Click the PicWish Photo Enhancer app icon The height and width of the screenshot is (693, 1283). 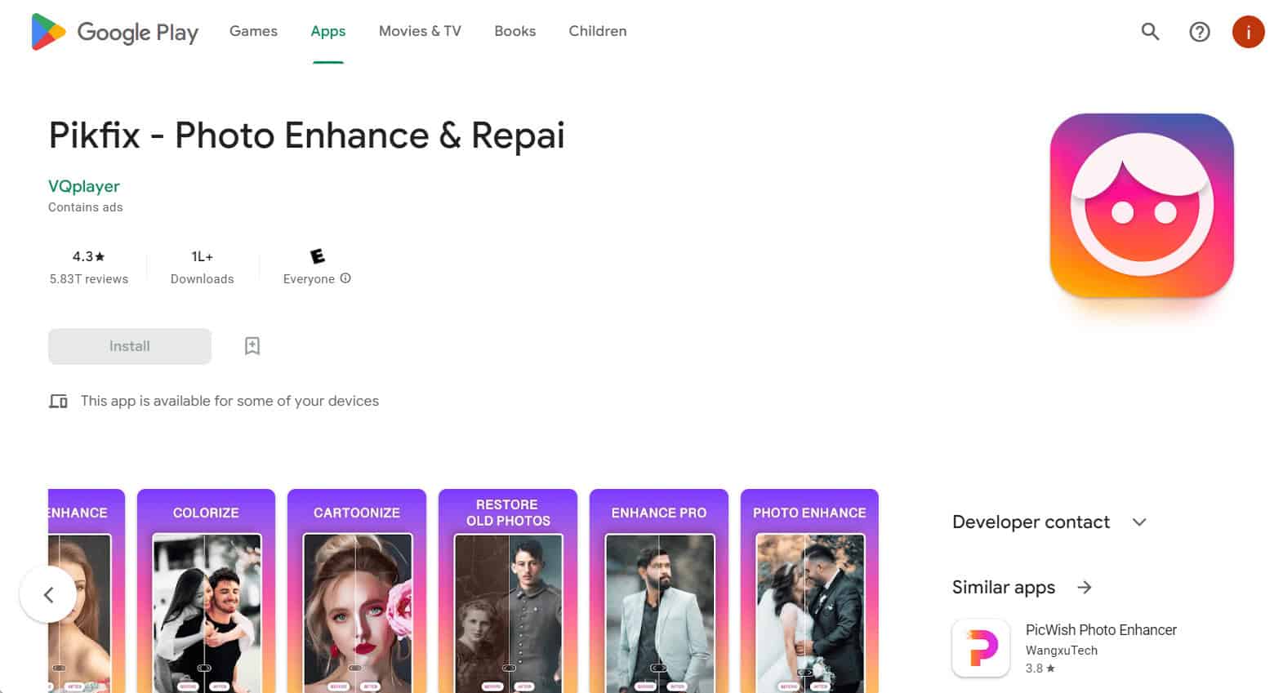pos(981,648)
